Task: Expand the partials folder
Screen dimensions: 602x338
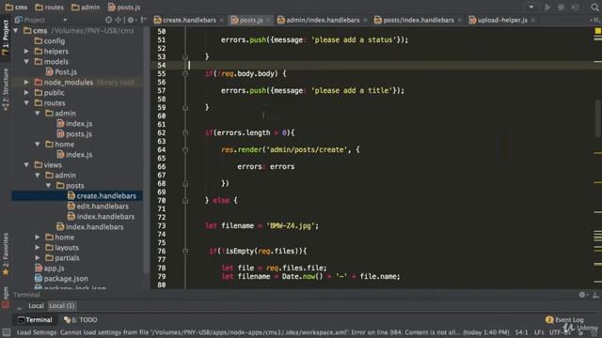Action: (38, 258)
